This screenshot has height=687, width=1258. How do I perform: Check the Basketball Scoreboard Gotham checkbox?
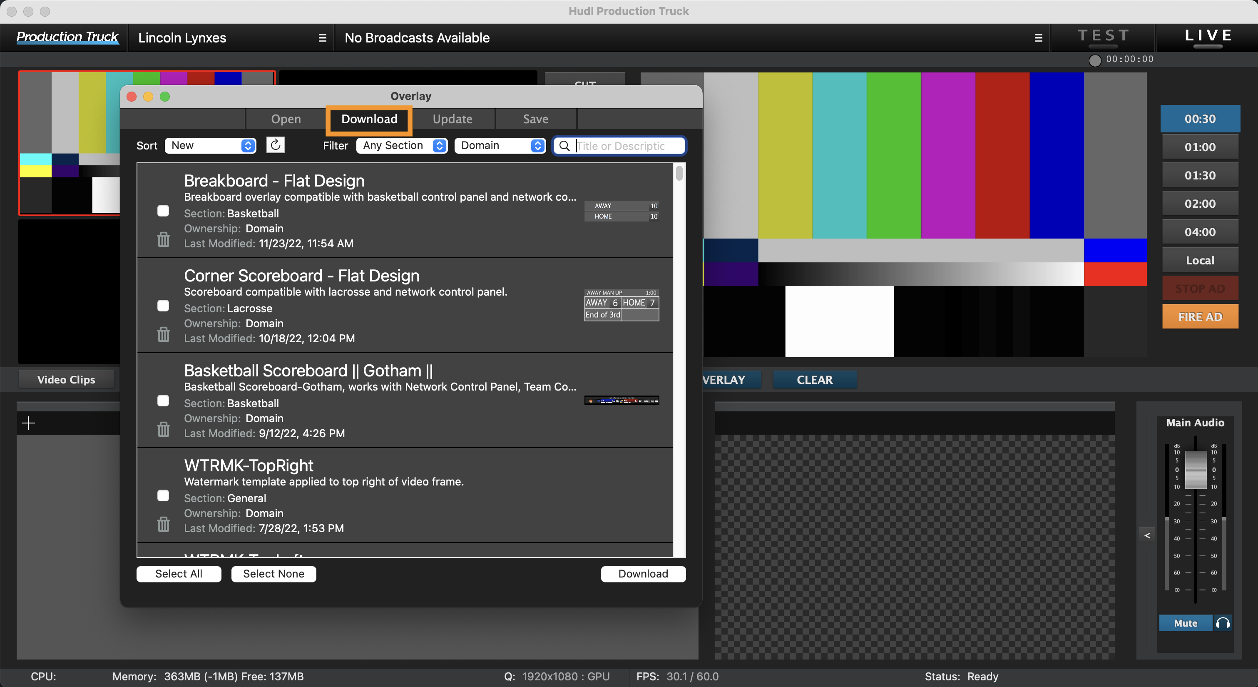click(x=164, y=401)
